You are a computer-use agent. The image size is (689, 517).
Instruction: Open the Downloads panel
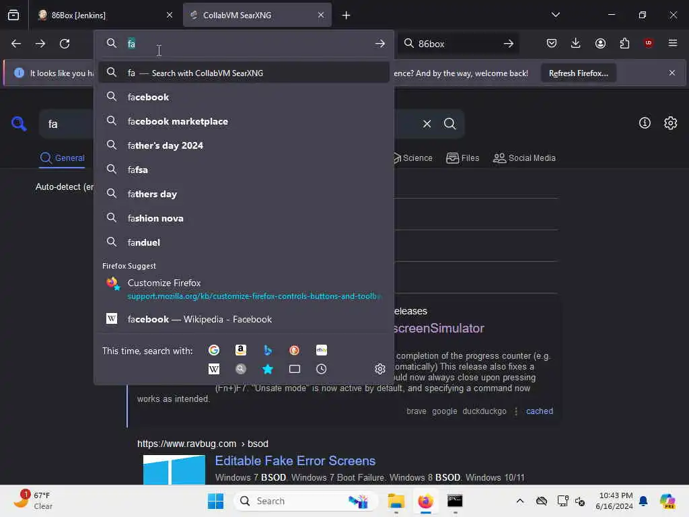pyautogui.click(x=576, y=43)
